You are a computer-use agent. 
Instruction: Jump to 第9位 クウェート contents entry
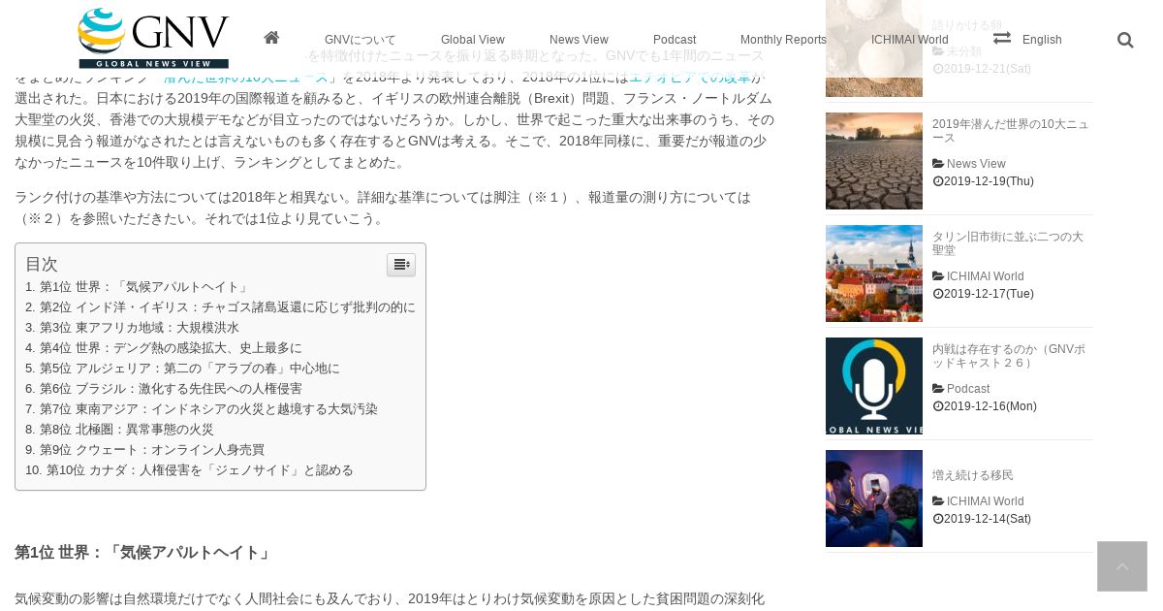click(x=144, y=450)
